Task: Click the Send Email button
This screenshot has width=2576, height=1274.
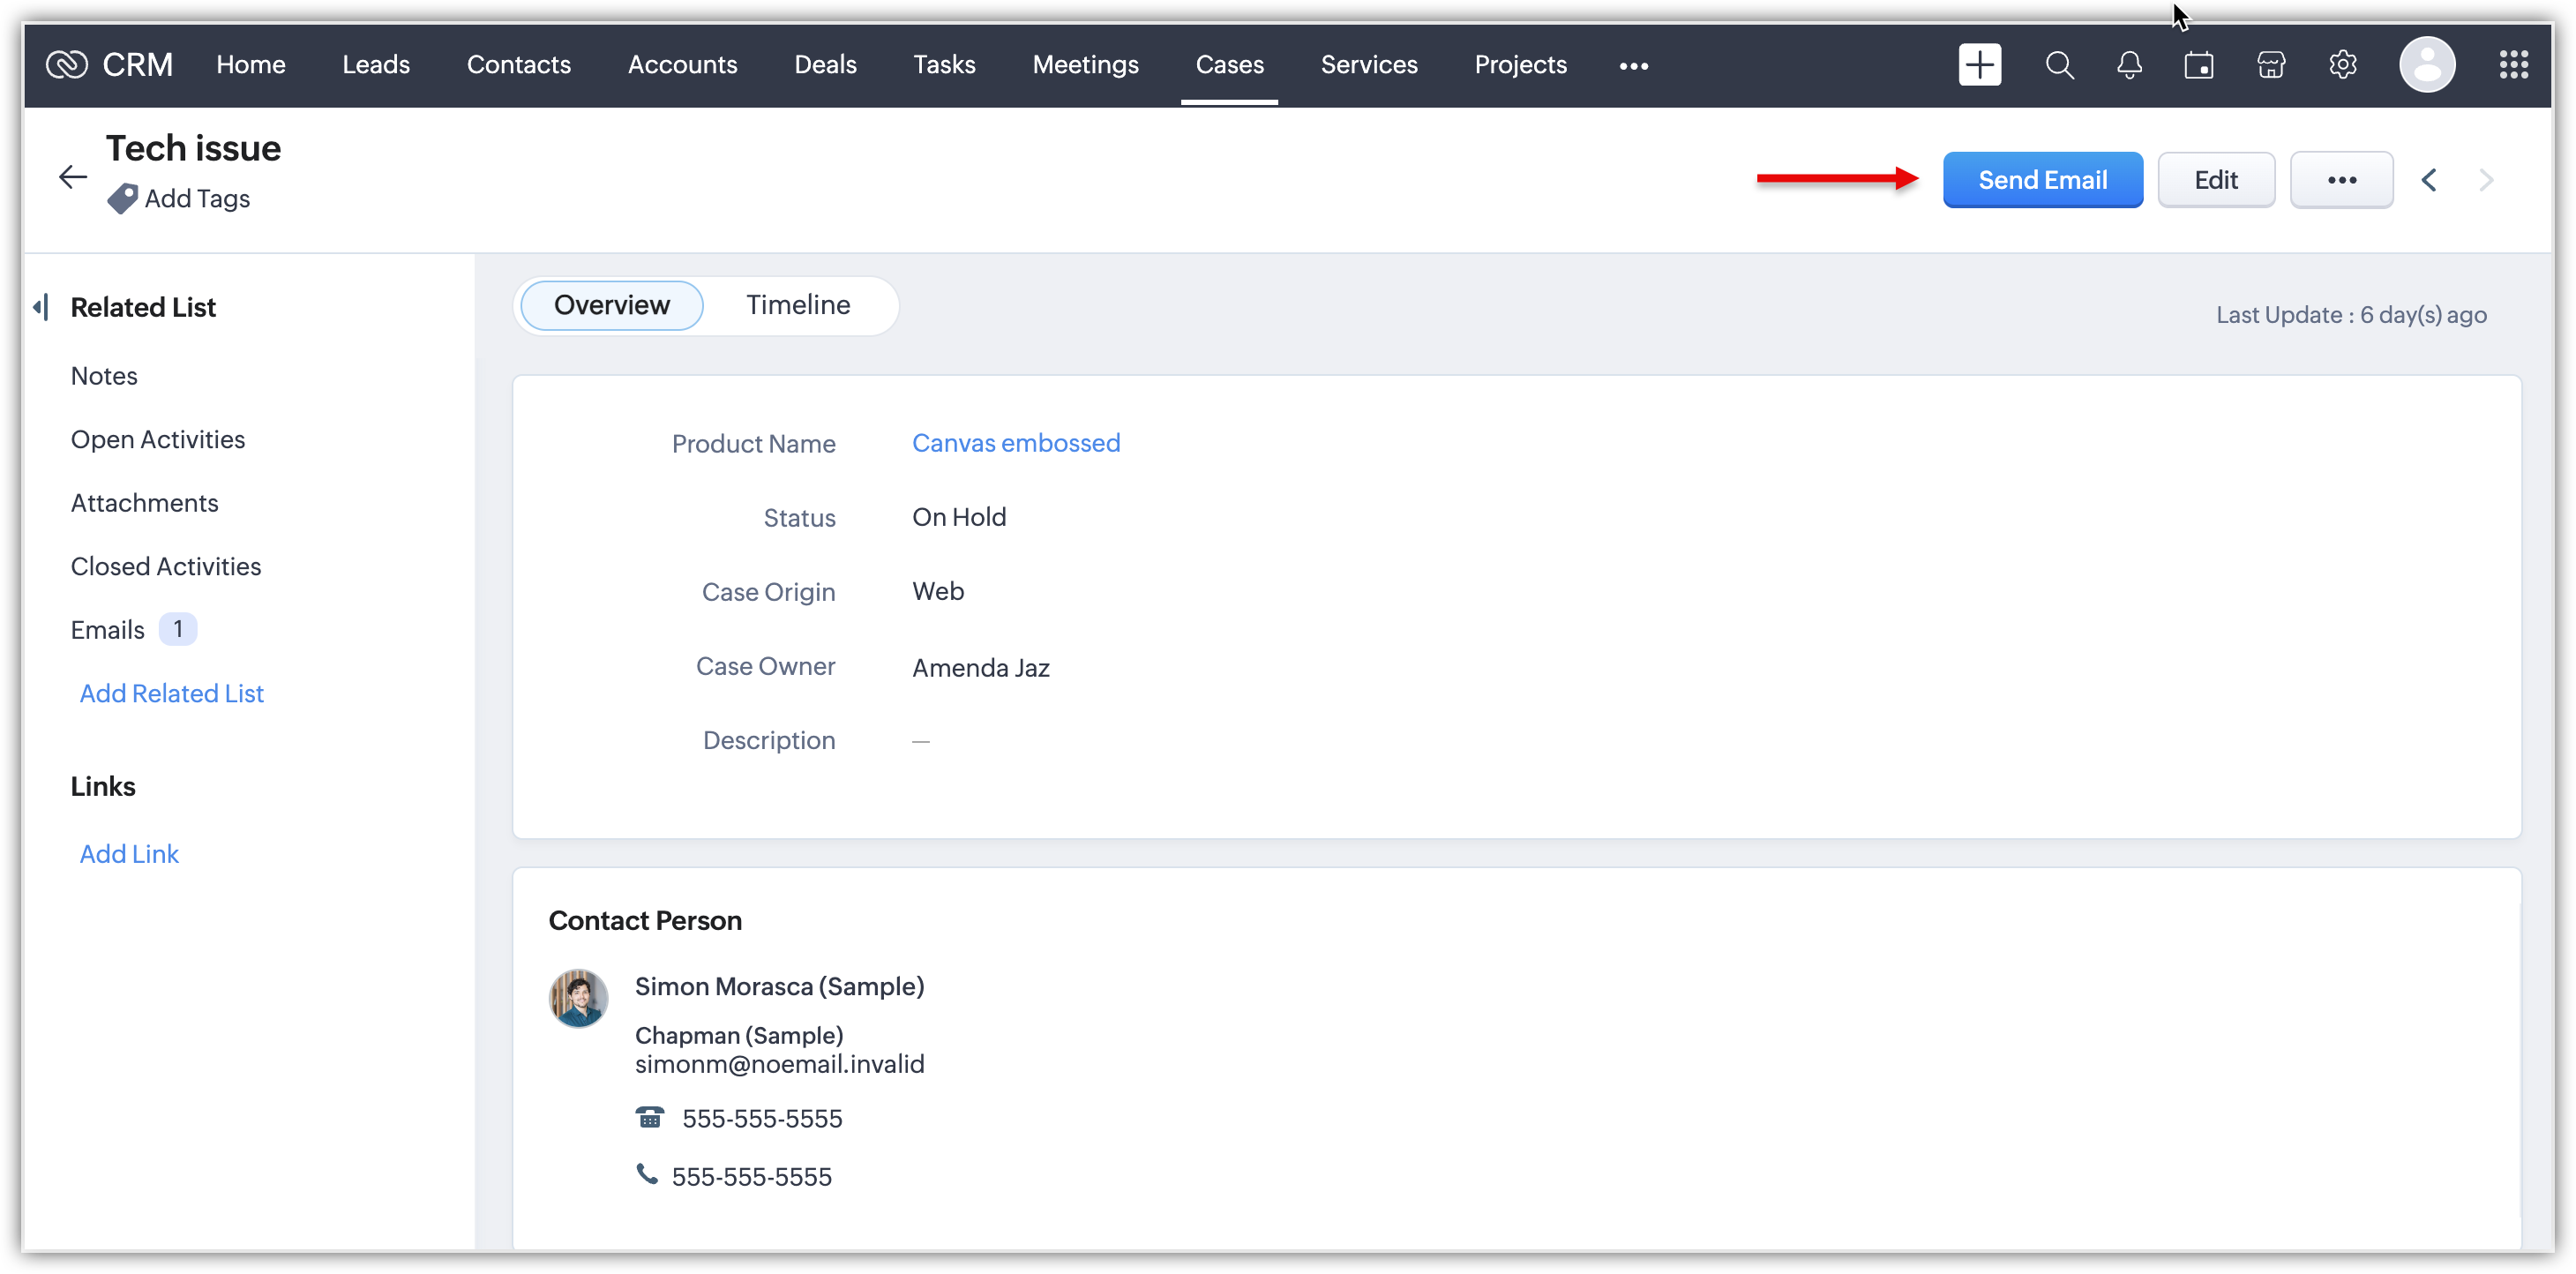Action: 2041,180
